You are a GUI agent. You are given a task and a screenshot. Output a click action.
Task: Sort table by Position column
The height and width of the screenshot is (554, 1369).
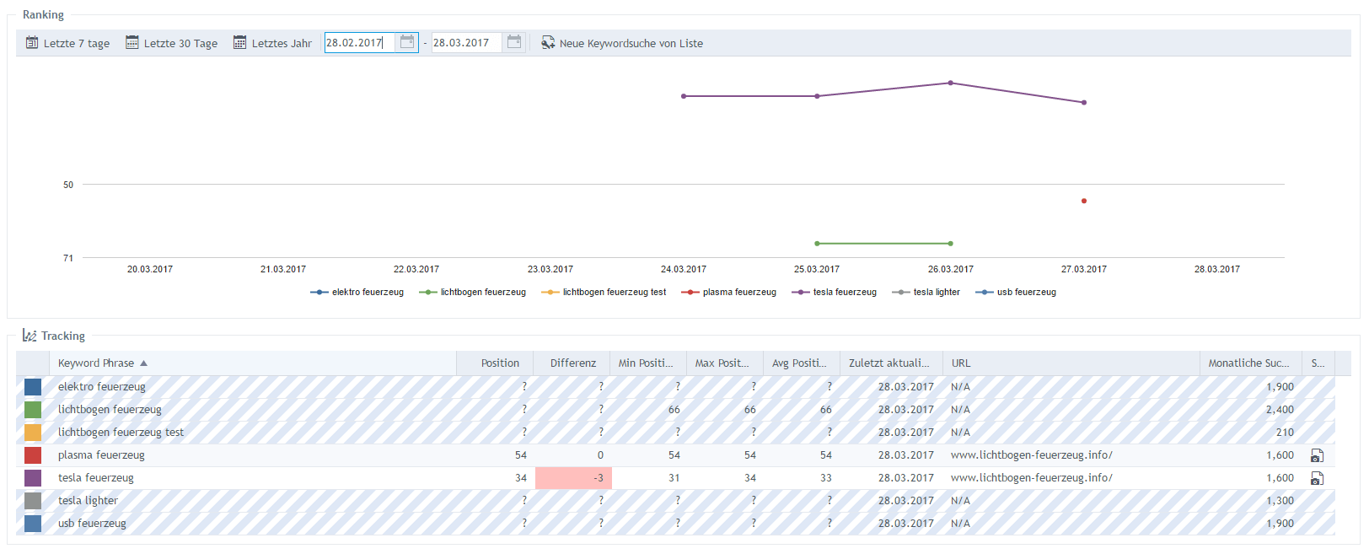tap(500, 363)
